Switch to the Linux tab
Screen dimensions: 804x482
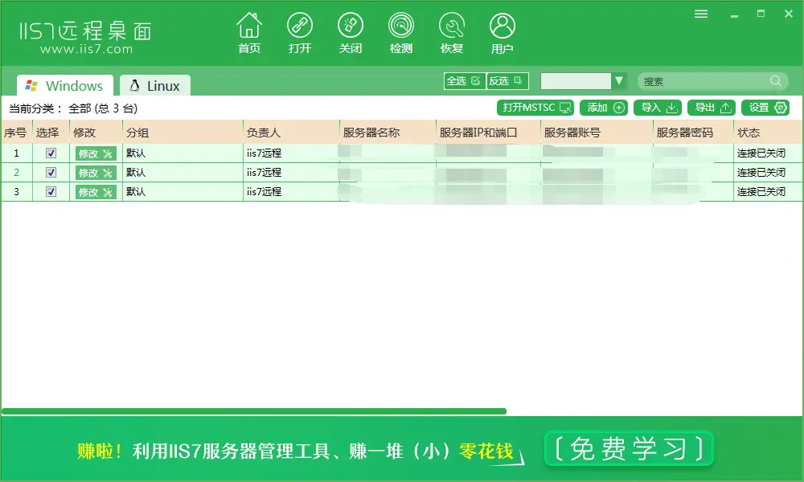(155, 85)
